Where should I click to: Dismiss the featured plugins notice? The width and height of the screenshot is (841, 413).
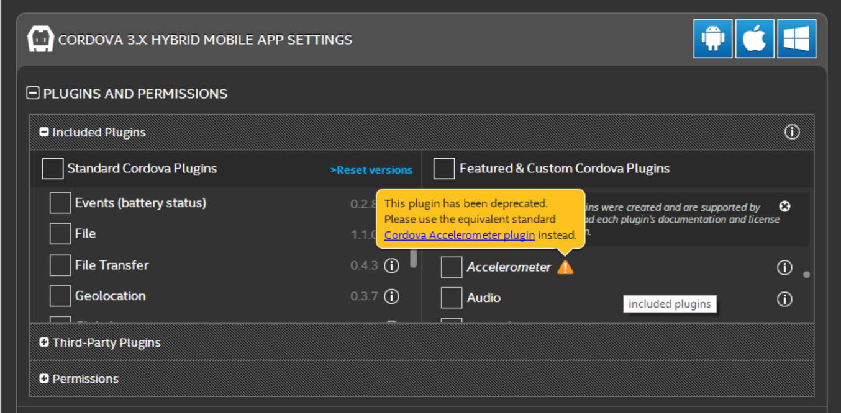[784, 206]
